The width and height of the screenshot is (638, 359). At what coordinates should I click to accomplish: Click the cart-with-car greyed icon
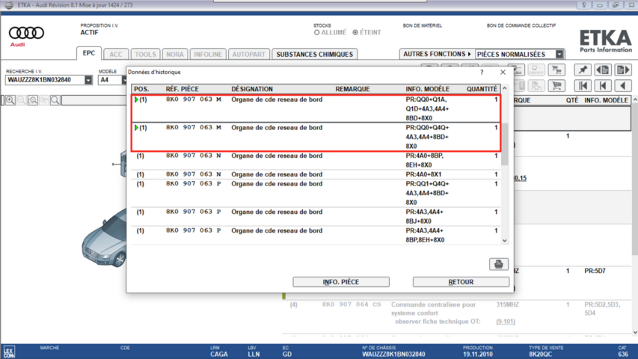click(x=536, y=85)
